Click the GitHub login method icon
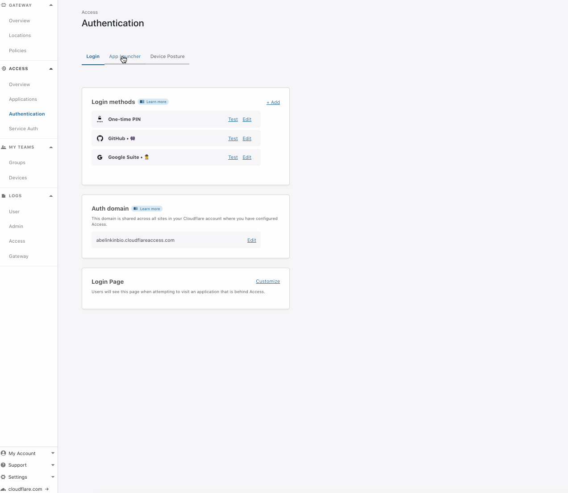This screenshot has height=493, width=568. 100,138
